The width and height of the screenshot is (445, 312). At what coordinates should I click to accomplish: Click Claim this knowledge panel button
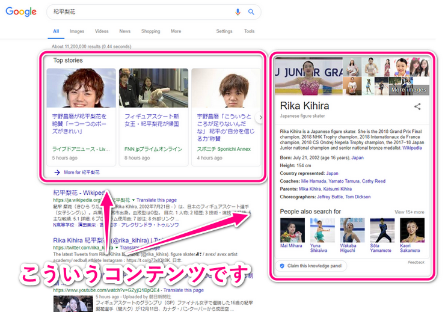tap(311, 266)
